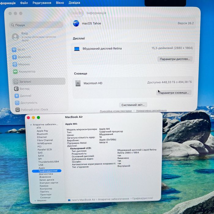Image resolution: width=214 pixels, height=214 pixels.
Task: Select Графіка/дисплеї entry
Action: pyautogui.click(x=47, y=171)
